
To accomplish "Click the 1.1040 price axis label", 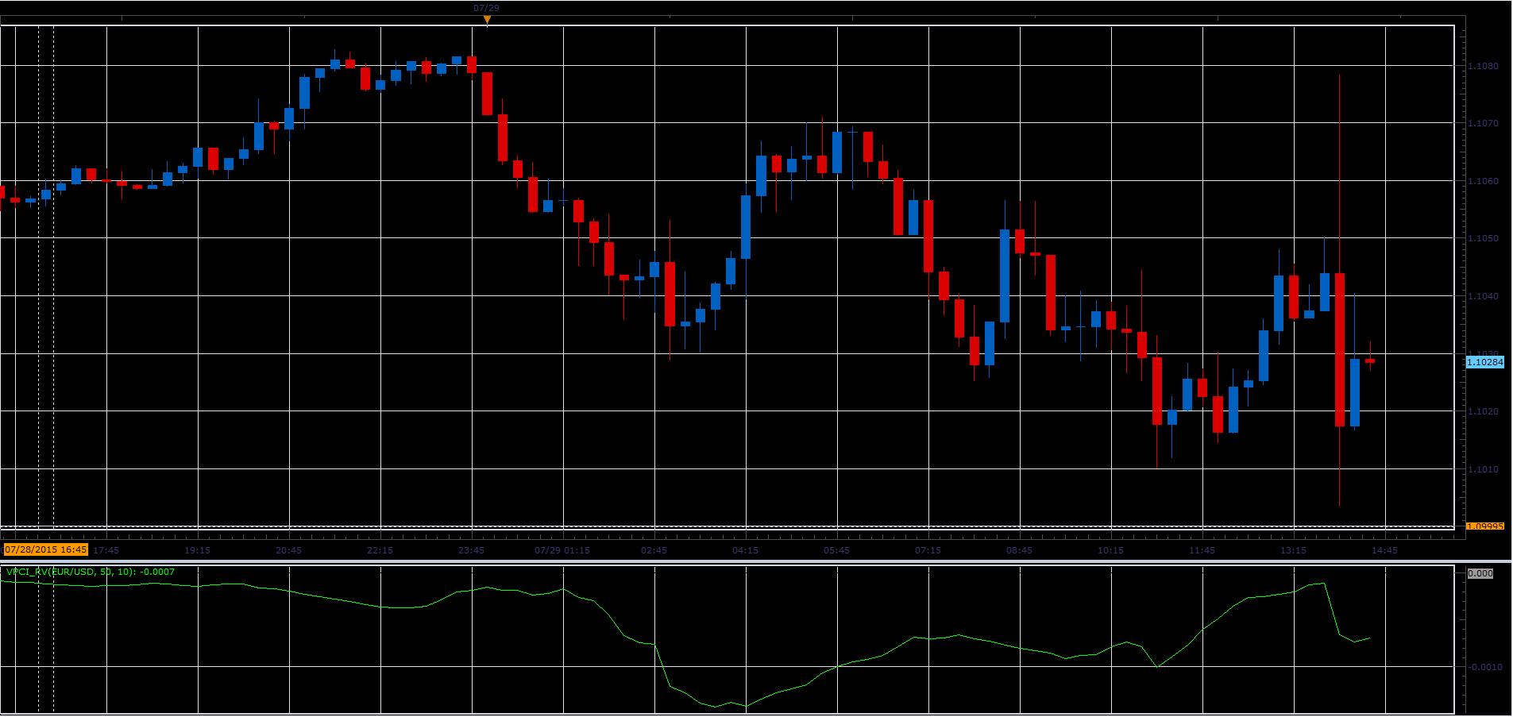I will 1483,296.
